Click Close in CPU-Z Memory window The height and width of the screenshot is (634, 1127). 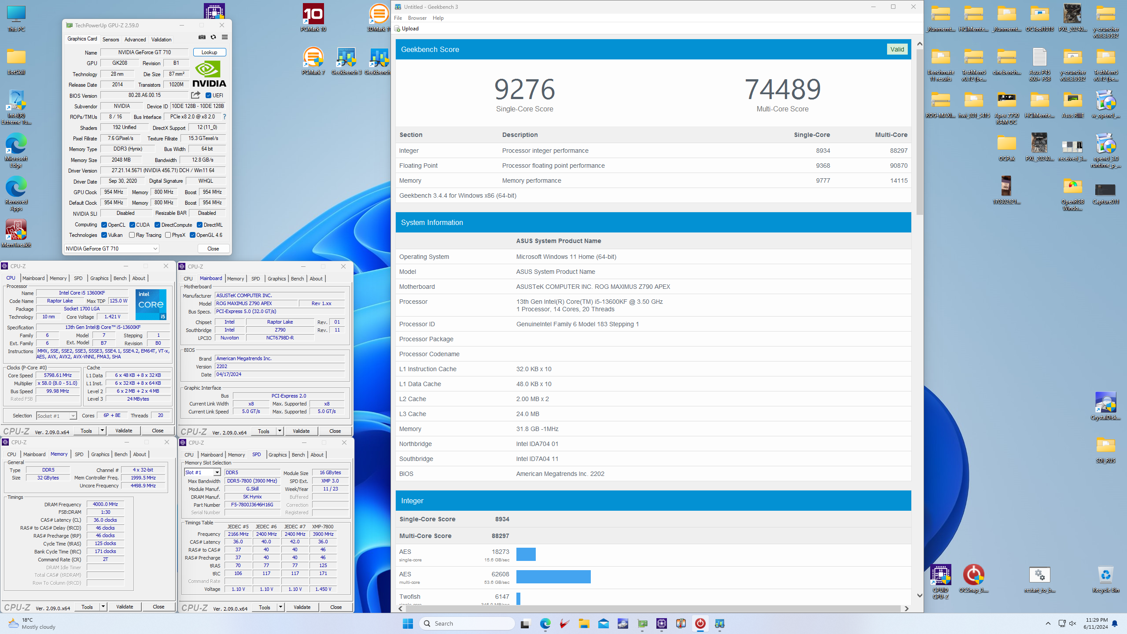[158, 607]
